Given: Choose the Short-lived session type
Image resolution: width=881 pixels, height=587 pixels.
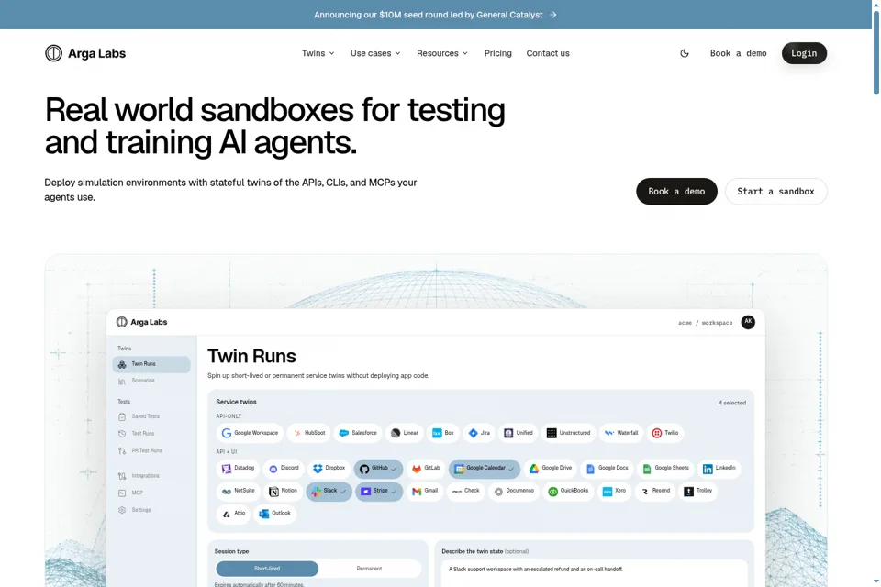Looking at the screenshot, I should click(267, 569).
